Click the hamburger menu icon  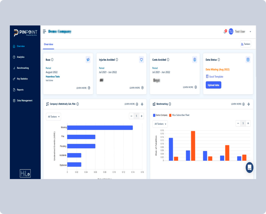(44, 32)
